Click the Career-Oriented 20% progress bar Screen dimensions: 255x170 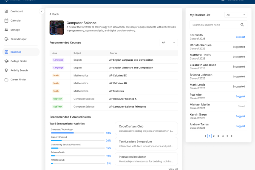pos(78,141)
